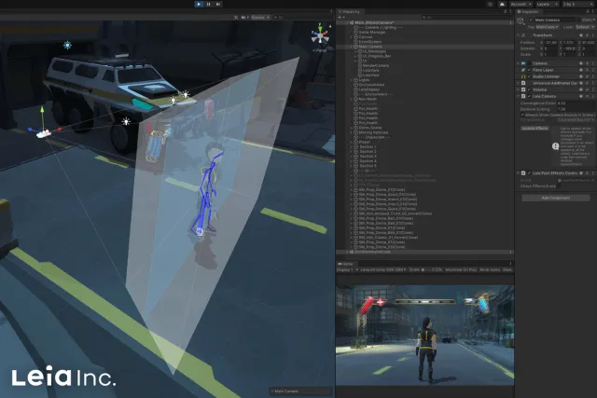597x398 pixels.
Task: Select Section 3 in the Hierarchy
Action: pyautogui.click(x=368, y=156)
